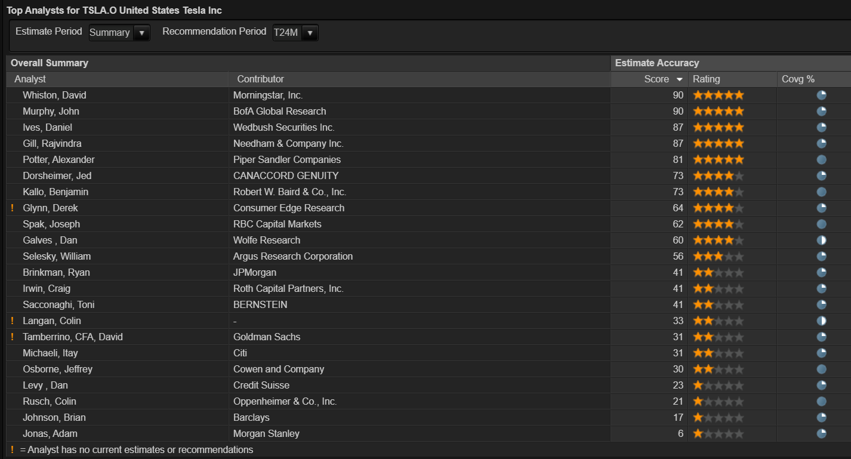Click the Contributor column header

point(260,79)
